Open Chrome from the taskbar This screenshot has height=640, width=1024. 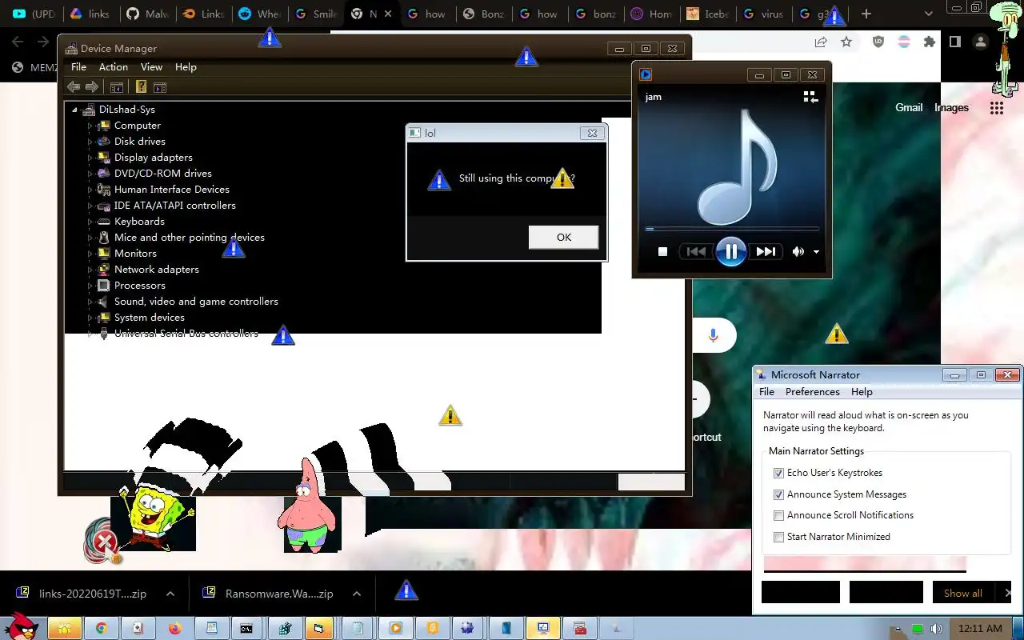point(102,628)
